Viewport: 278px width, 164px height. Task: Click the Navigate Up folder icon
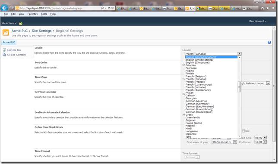coord(21,23)
